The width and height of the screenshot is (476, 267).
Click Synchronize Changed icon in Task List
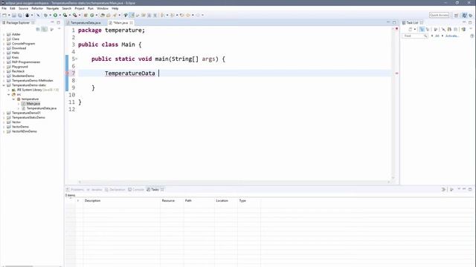tap(463, 29)
